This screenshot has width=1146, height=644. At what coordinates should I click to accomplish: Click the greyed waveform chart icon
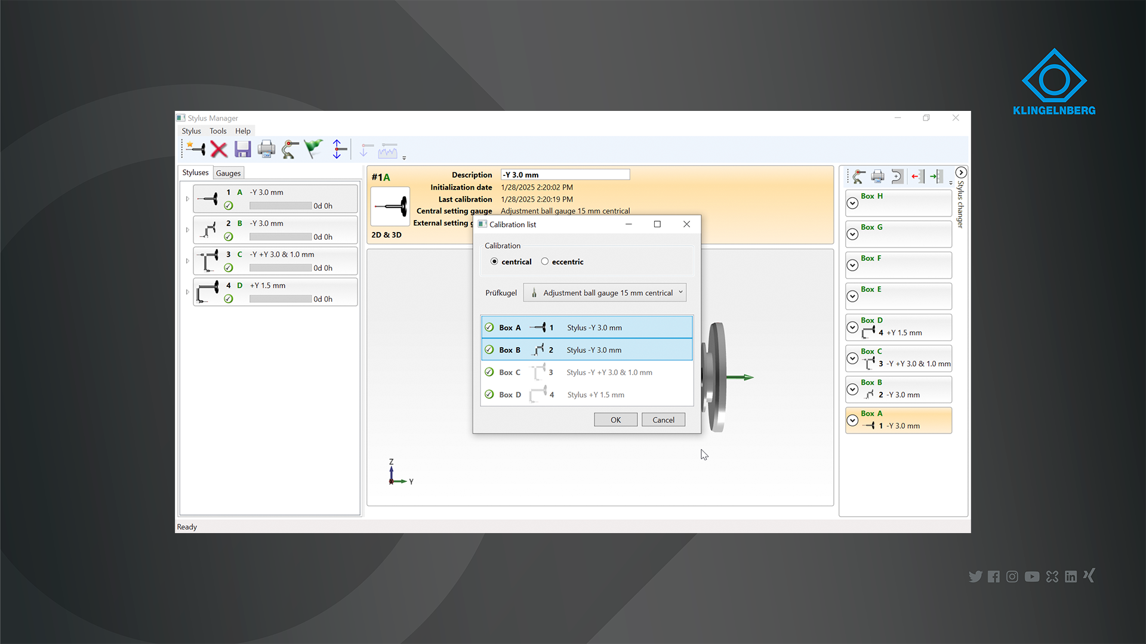tap(388, 150)
